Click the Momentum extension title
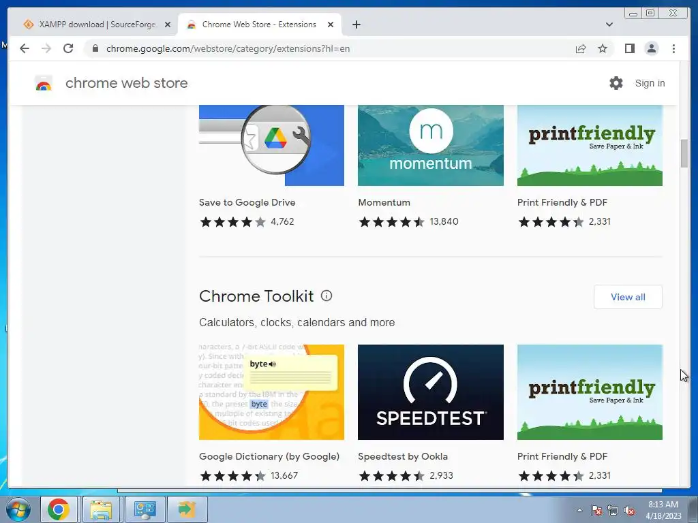 (384, 202)
